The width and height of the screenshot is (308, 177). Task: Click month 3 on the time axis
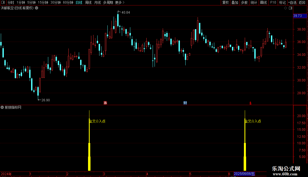(104, 174)
